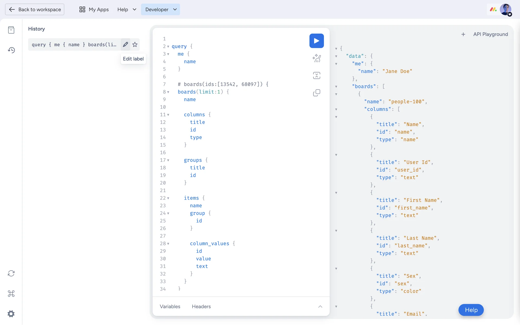Image resolution: width=520 pixels, height=325 pixels.
Task: Click the merge query icon
Action: (316, 76)
